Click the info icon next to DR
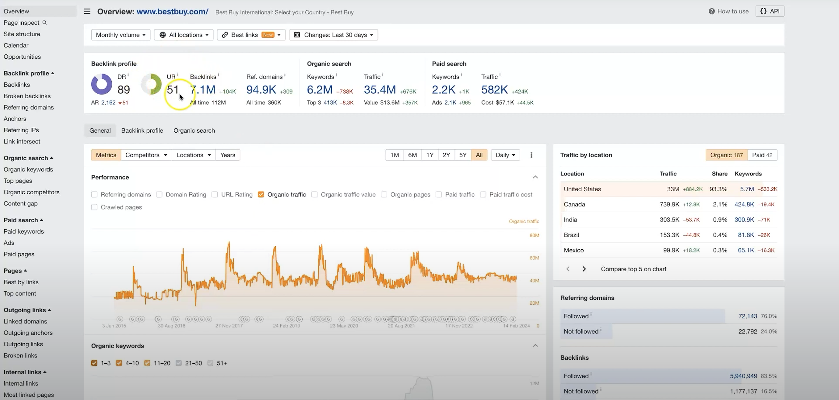Viewport: 839px width, 400px height. pos(128,75)
